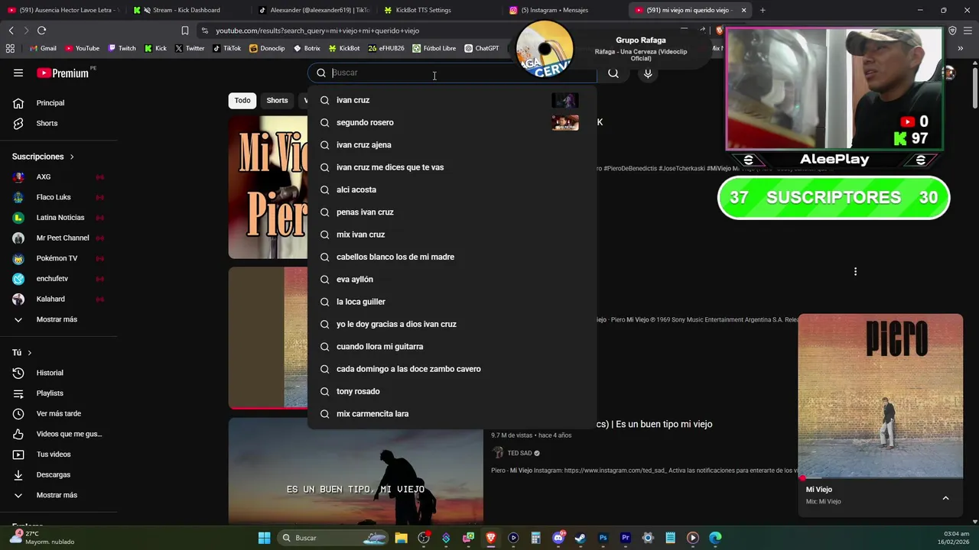
Task: Start voice search with the microphone icon
Action: 648,73
